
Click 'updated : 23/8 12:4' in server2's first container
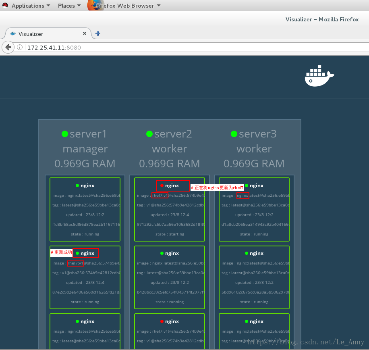170,215
